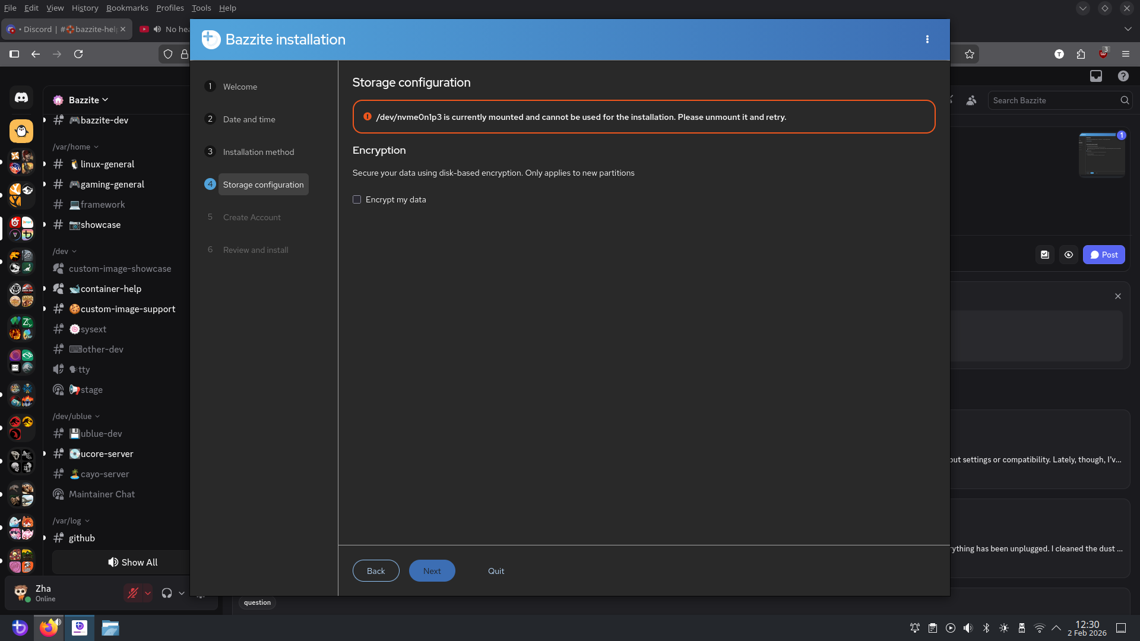The height and width of the screenshot is (641, 1140).
Task: Open the Bookmarks menu
Action: [x=127, y=8]
